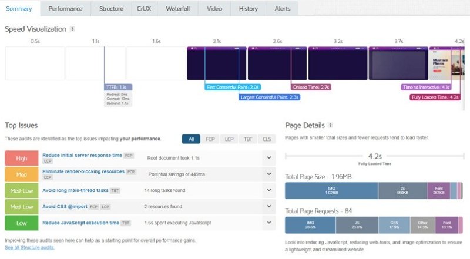This screenshot has height=259, width=470.
Task: Open the See all Structure audits link
Action: pyautogui.click(x=29, y=248)
